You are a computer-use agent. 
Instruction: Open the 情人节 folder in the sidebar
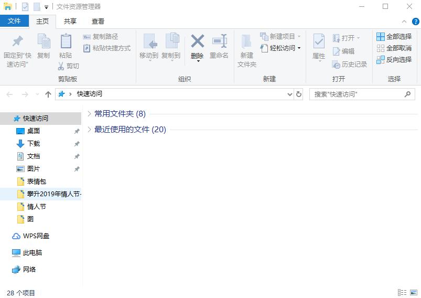40,207
